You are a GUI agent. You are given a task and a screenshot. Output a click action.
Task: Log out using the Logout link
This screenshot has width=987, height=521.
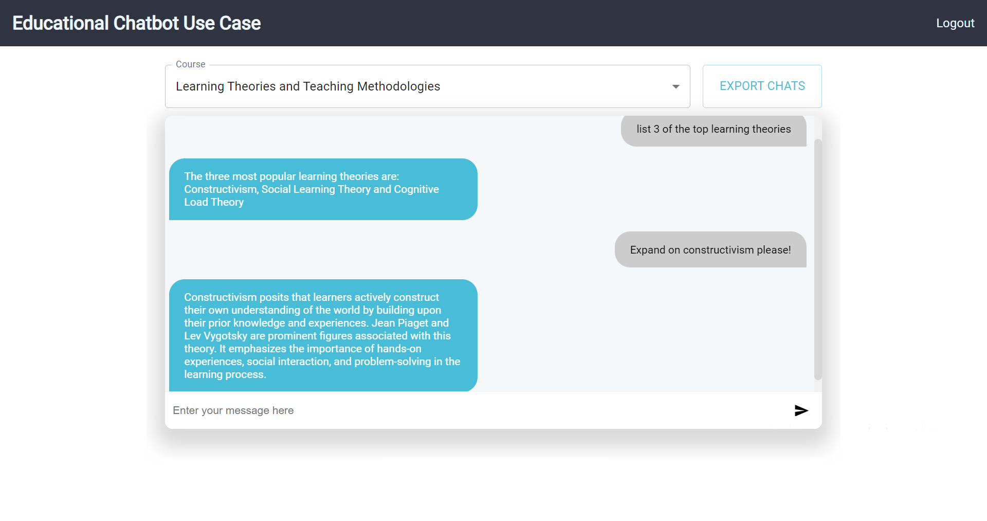coord(955,23)
